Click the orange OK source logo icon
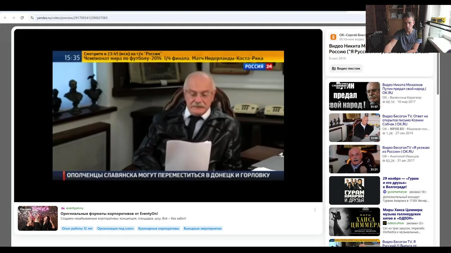This screenshot has width=451, height=253. click(x=333, y=37)
